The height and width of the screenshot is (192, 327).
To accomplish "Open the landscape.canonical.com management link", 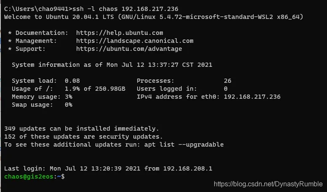I will (x=135, y=41).
